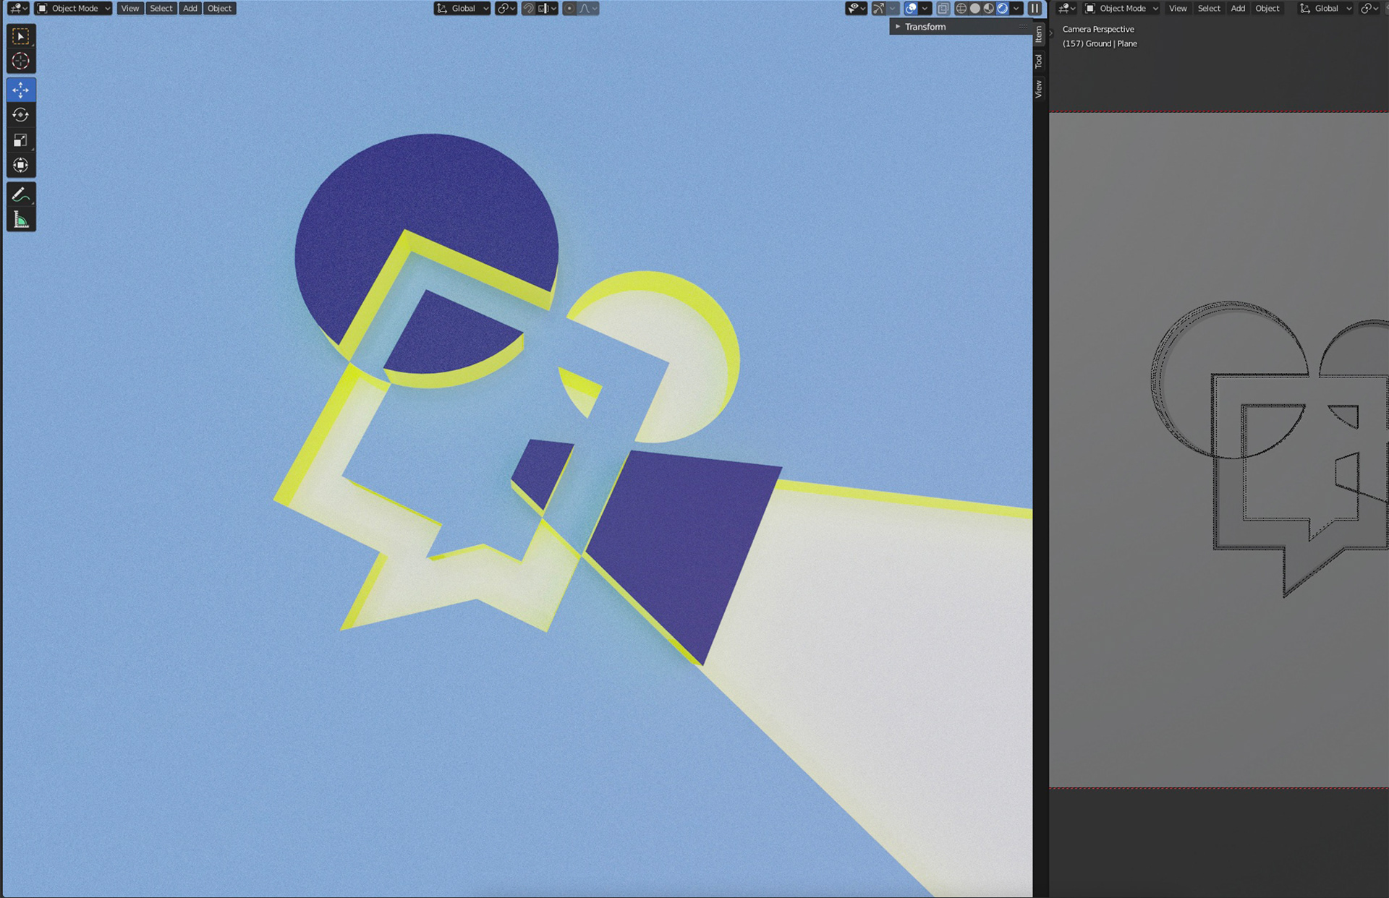Open Select menu in left viewport
The height and width of the screenshot is (898, 1389).
pos(161,9)
